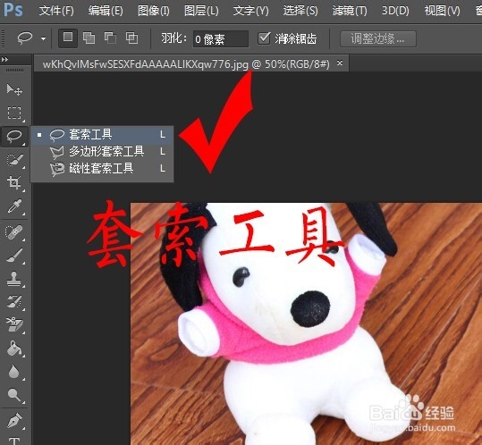Click the Lasso tool in the toolbar
Viewport: 482px width, 445px height.
[x=14, y=136]
